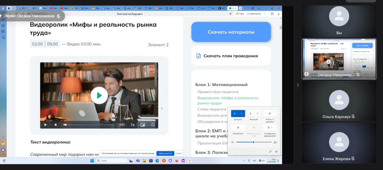This screenshot has width=383, height=170.
Task: Open the browser new tab button
Action: [x=241, y=8]
